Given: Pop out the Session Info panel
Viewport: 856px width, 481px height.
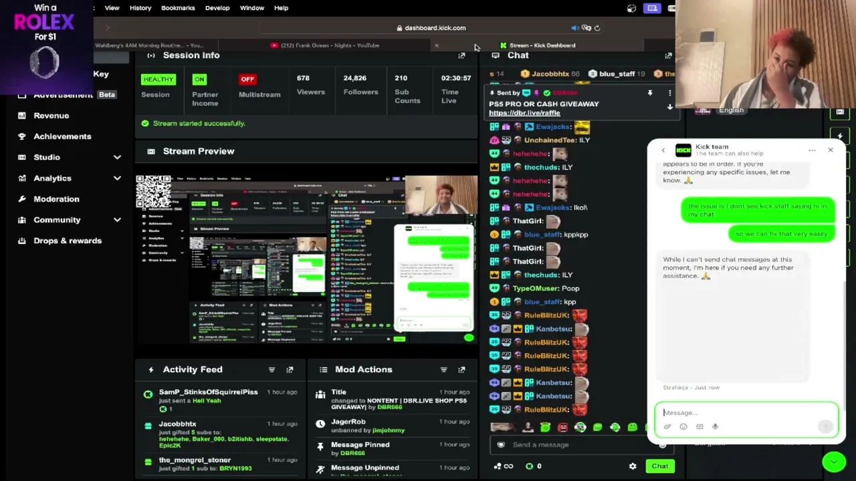Looking at the screenshot, I should click(461, 55).
